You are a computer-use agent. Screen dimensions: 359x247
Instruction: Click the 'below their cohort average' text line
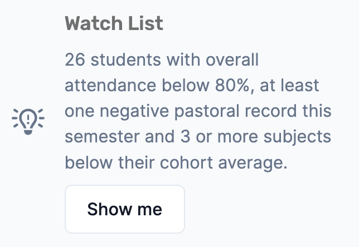click(x=176, y=162)
